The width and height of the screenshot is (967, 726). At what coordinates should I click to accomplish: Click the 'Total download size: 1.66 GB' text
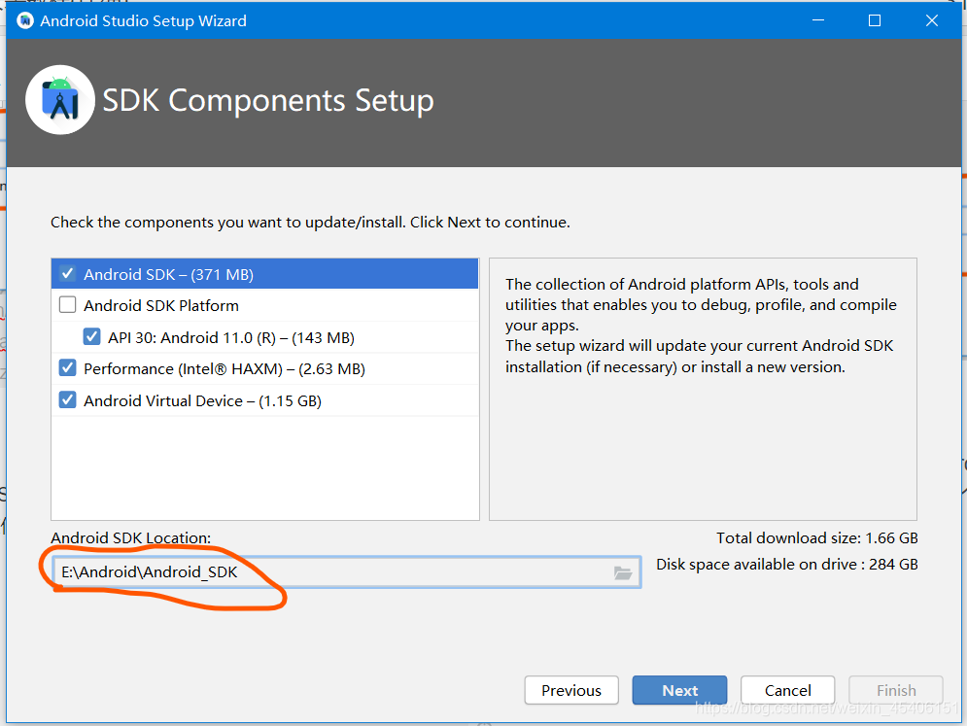[816, 537]
